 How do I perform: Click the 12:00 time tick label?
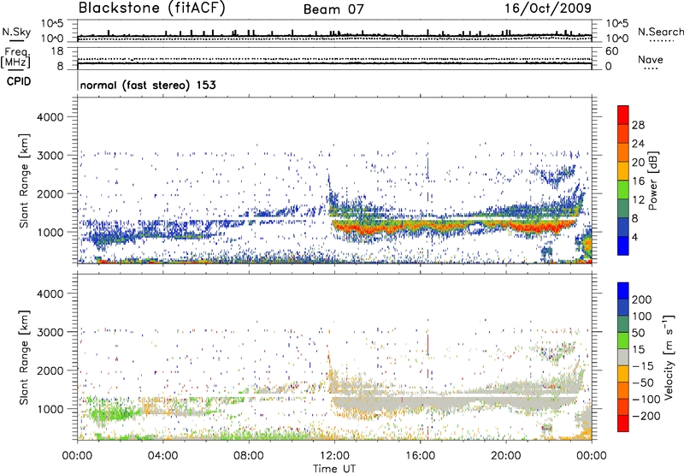tap(334, 456)
